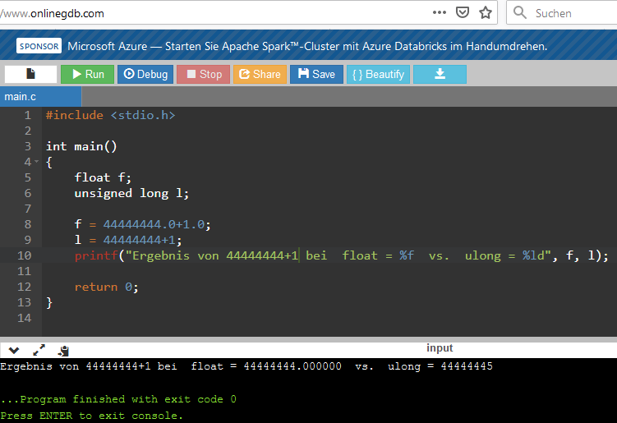Click the input label in console header

click(x=440, y=347)
